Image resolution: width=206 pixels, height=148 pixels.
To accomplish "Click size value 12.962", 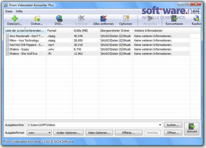I will tap(78, 54).
